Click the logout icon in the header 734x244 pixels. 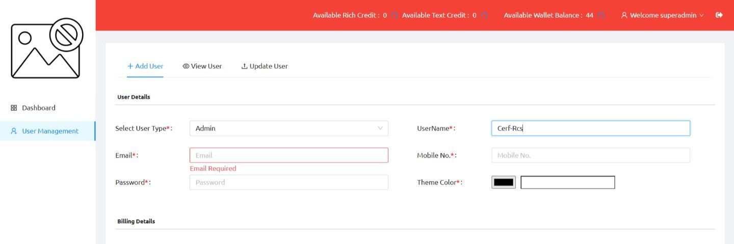coord(719,15)
